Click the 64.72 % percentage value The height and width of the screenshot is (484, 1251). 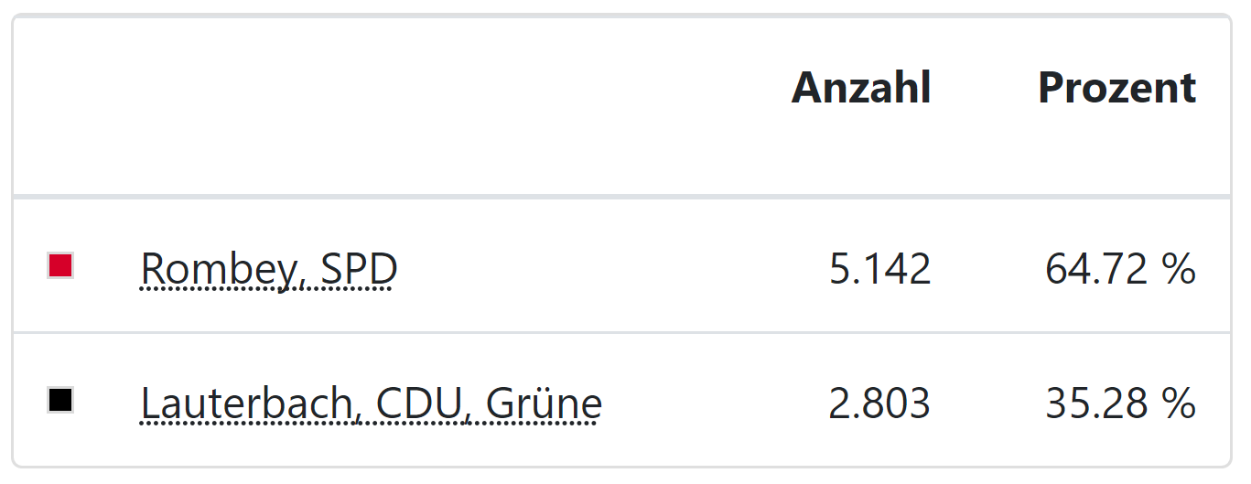(x=1120, y=269)
